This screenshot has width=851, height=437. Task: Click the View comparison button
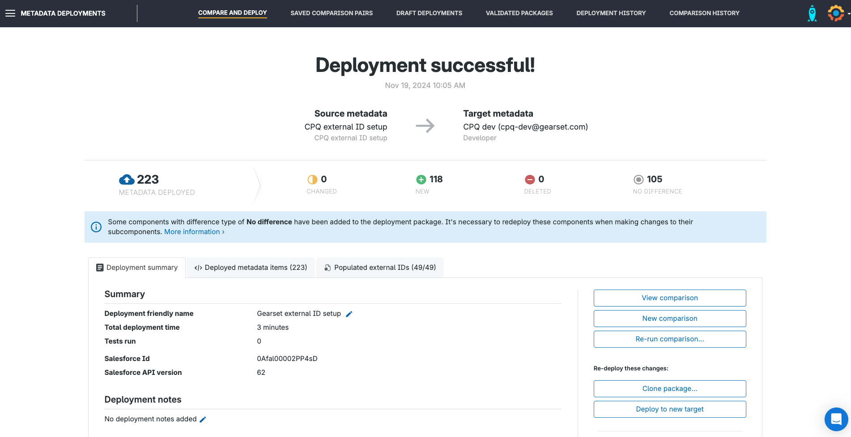[x=669, y=298]
